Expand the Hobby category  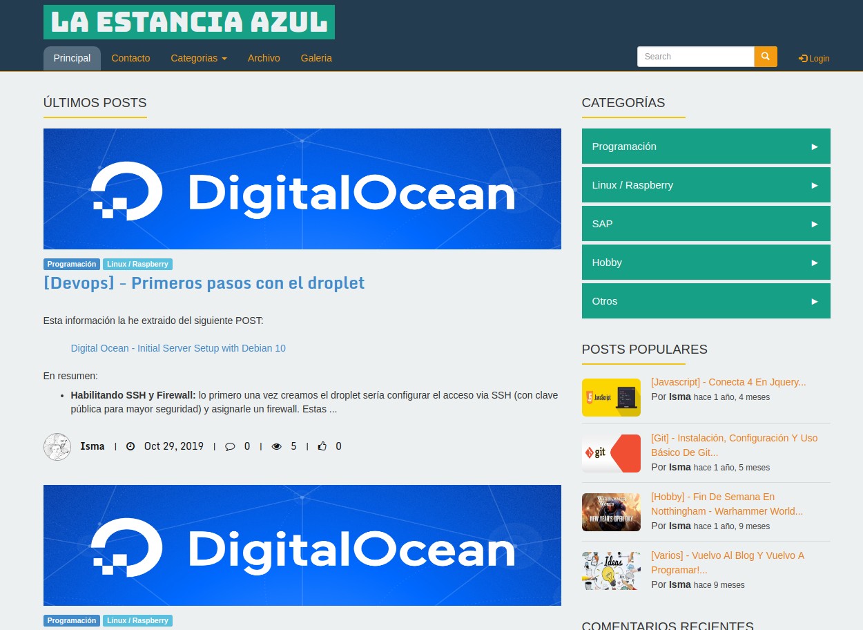click(x=706, y=262)
